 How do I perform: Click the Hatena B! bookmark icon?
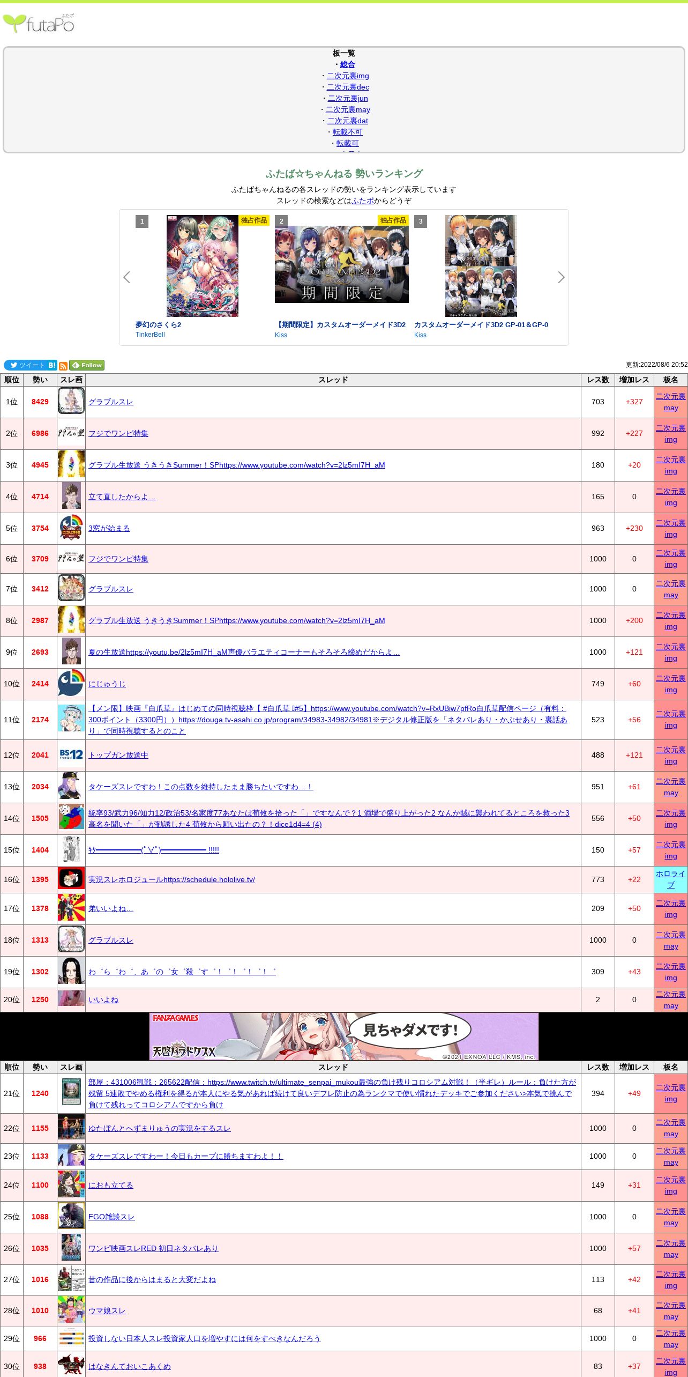[52, 365]
